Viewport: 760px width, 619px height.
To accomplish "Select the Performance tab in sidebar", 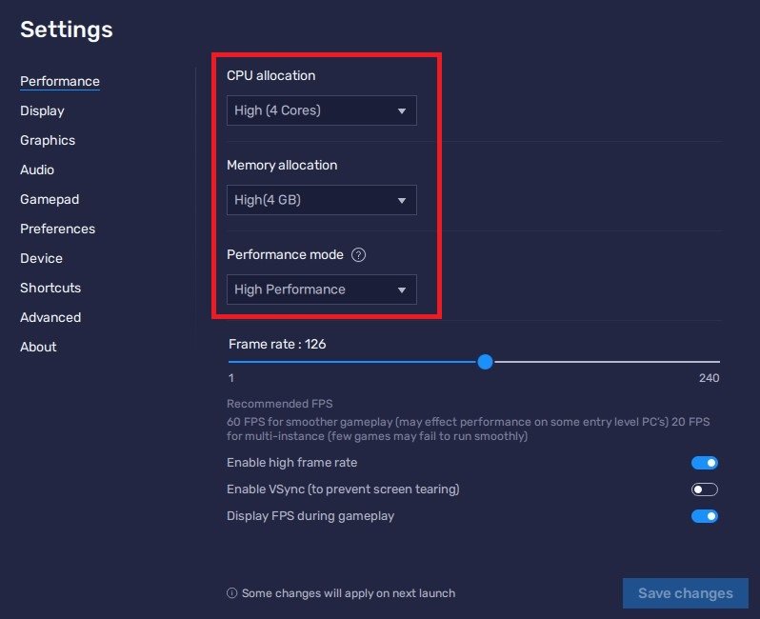I will pyautogui.click(x=60, y=81).
